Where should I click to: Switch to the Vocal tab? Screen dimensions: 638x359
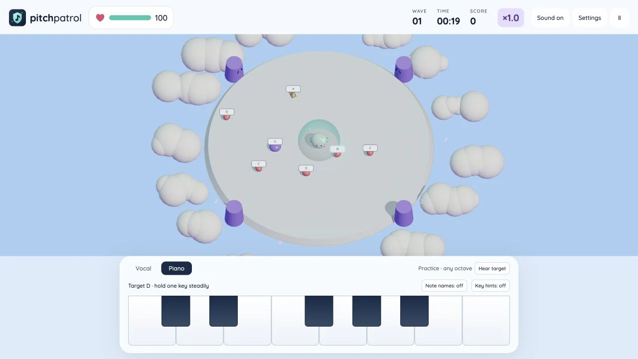click(x=143, y=268)
